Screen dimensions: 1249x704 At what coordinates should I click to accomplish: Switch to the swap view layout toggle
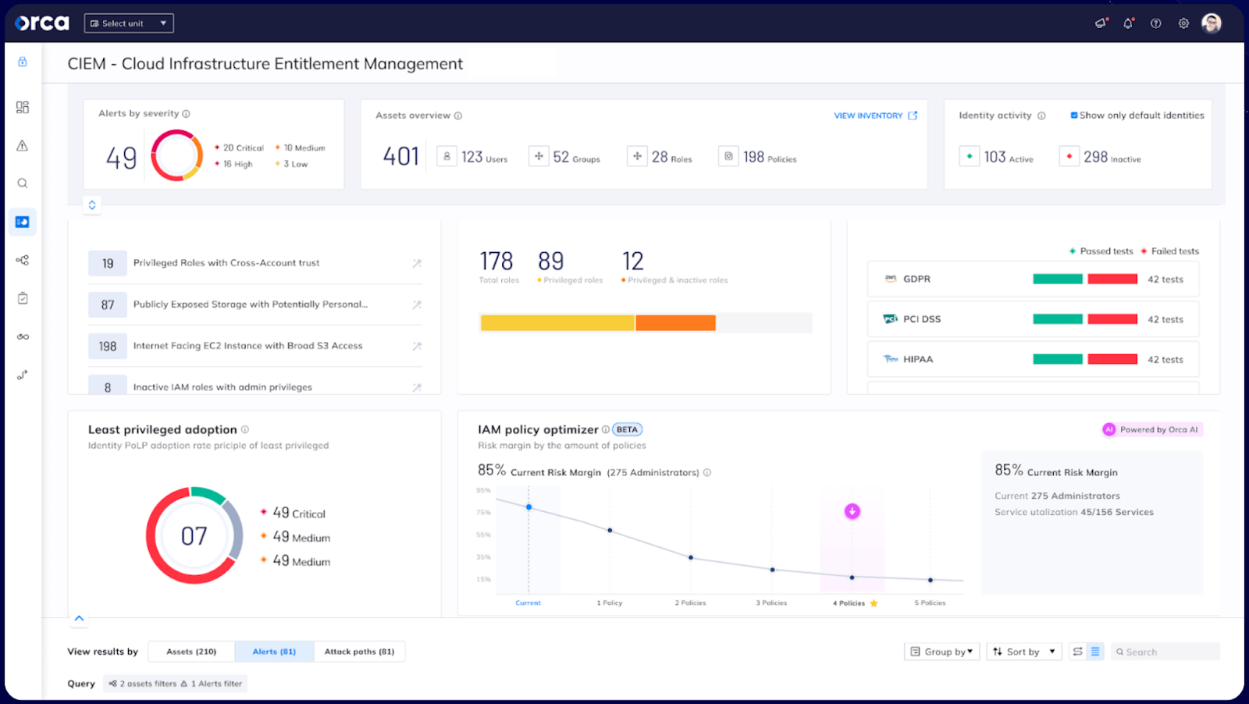1077,652
